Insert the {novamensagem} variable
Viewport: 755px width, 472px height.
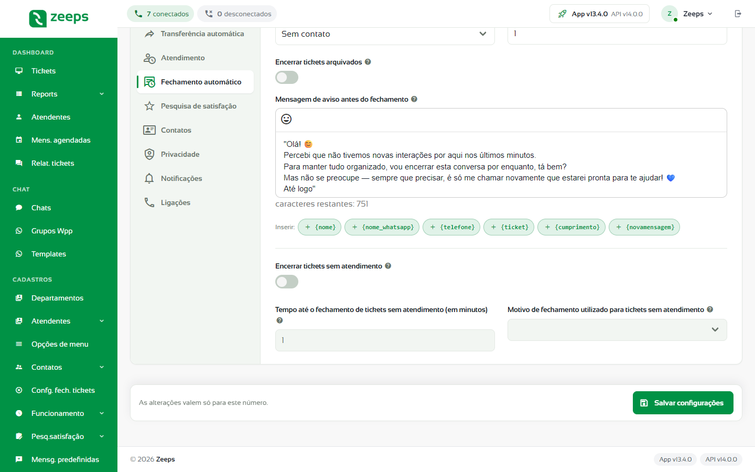[644, 227]
